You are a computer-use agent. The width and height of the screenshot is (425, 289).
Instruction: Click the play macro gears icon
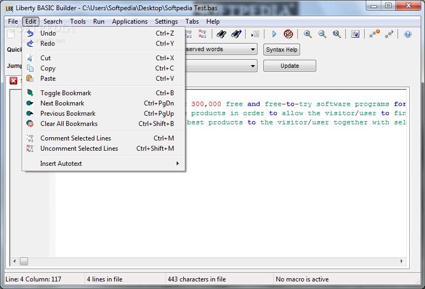[x=389, y=34]
